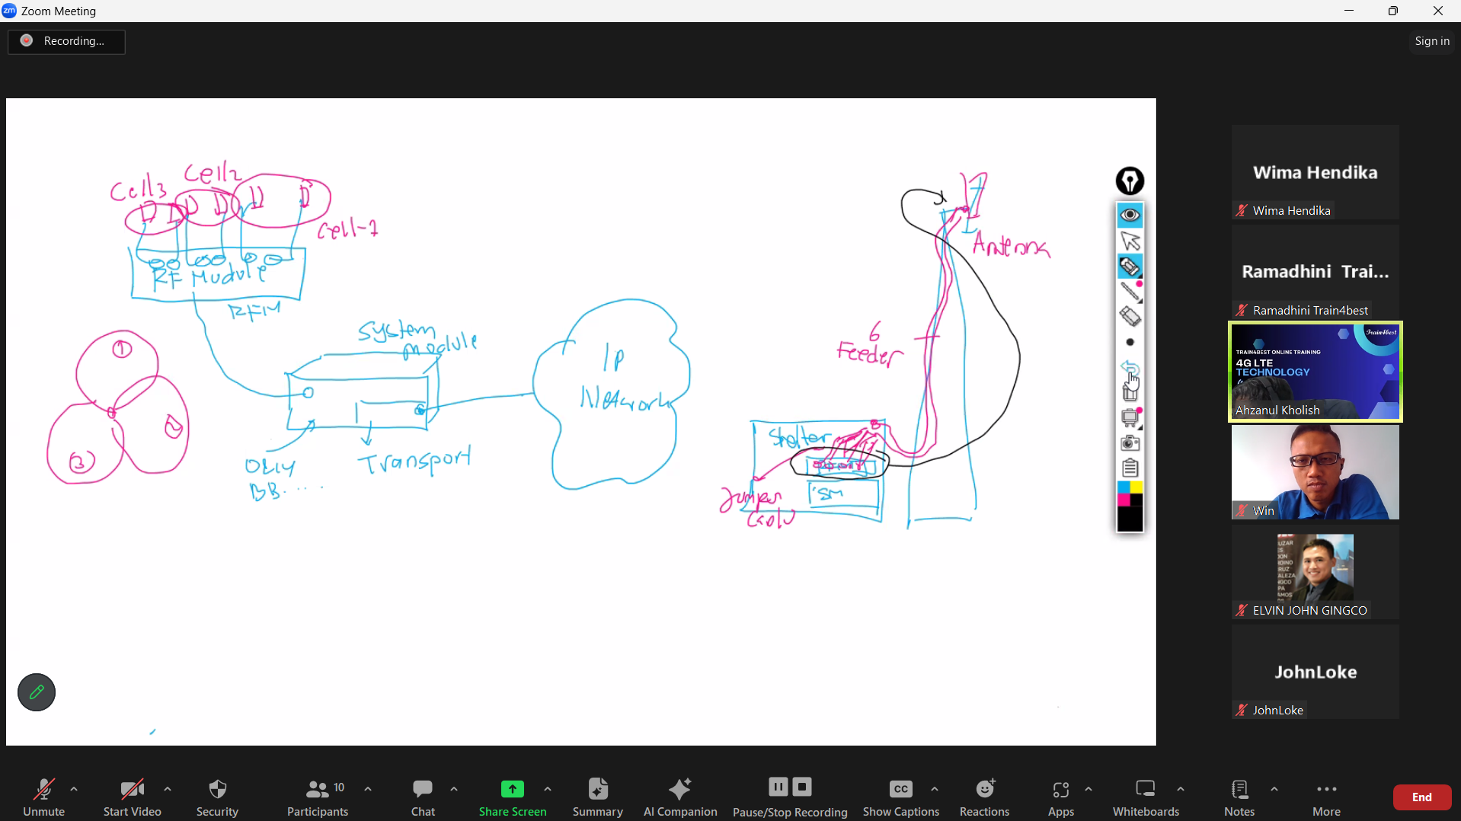Click the Sign in button
1461x821 pixels.
point(1431,42)
